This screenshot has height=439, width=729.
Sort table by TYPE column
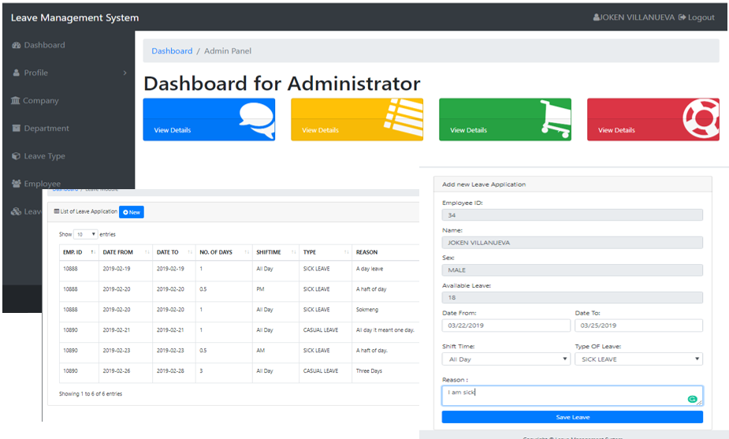point(325,252)
